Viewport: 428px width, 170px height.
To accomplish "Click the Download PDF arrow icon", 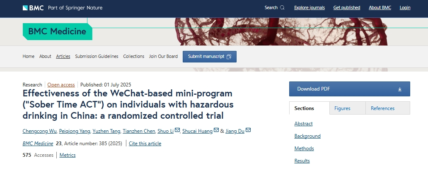I will click(400, 89).
